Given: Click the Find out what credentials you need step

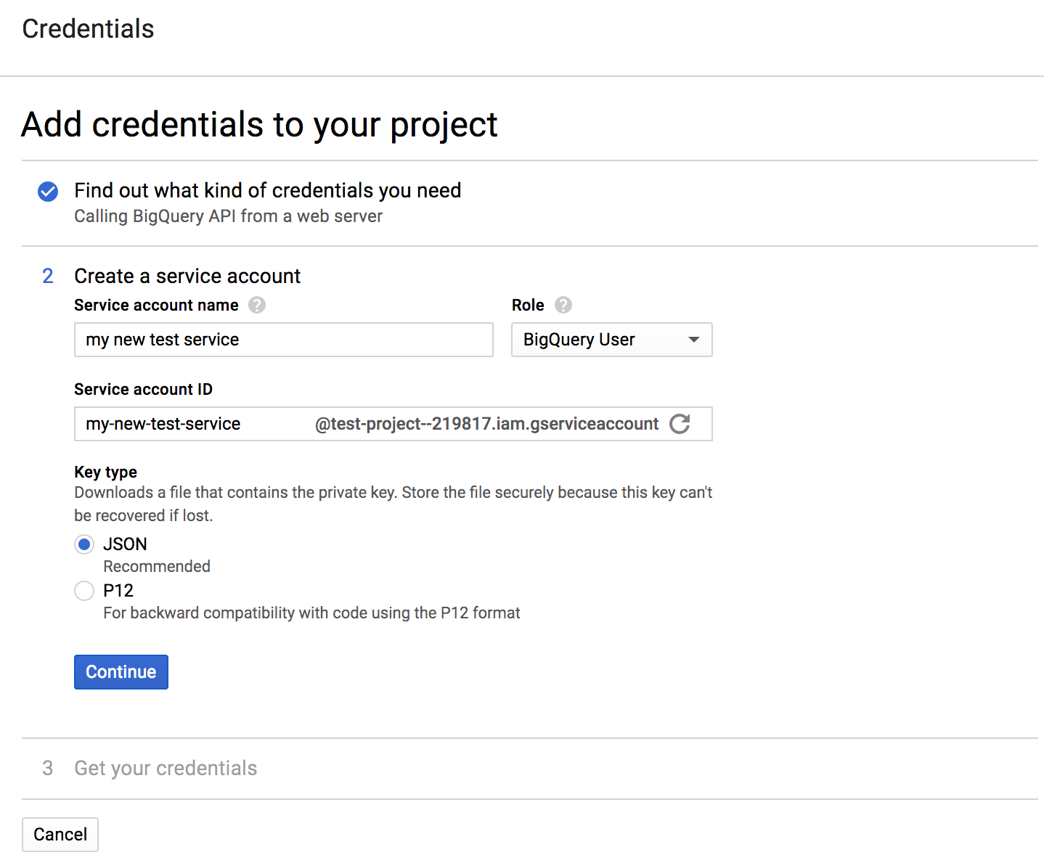Looking at the screenshot, I should coord(267,190).
